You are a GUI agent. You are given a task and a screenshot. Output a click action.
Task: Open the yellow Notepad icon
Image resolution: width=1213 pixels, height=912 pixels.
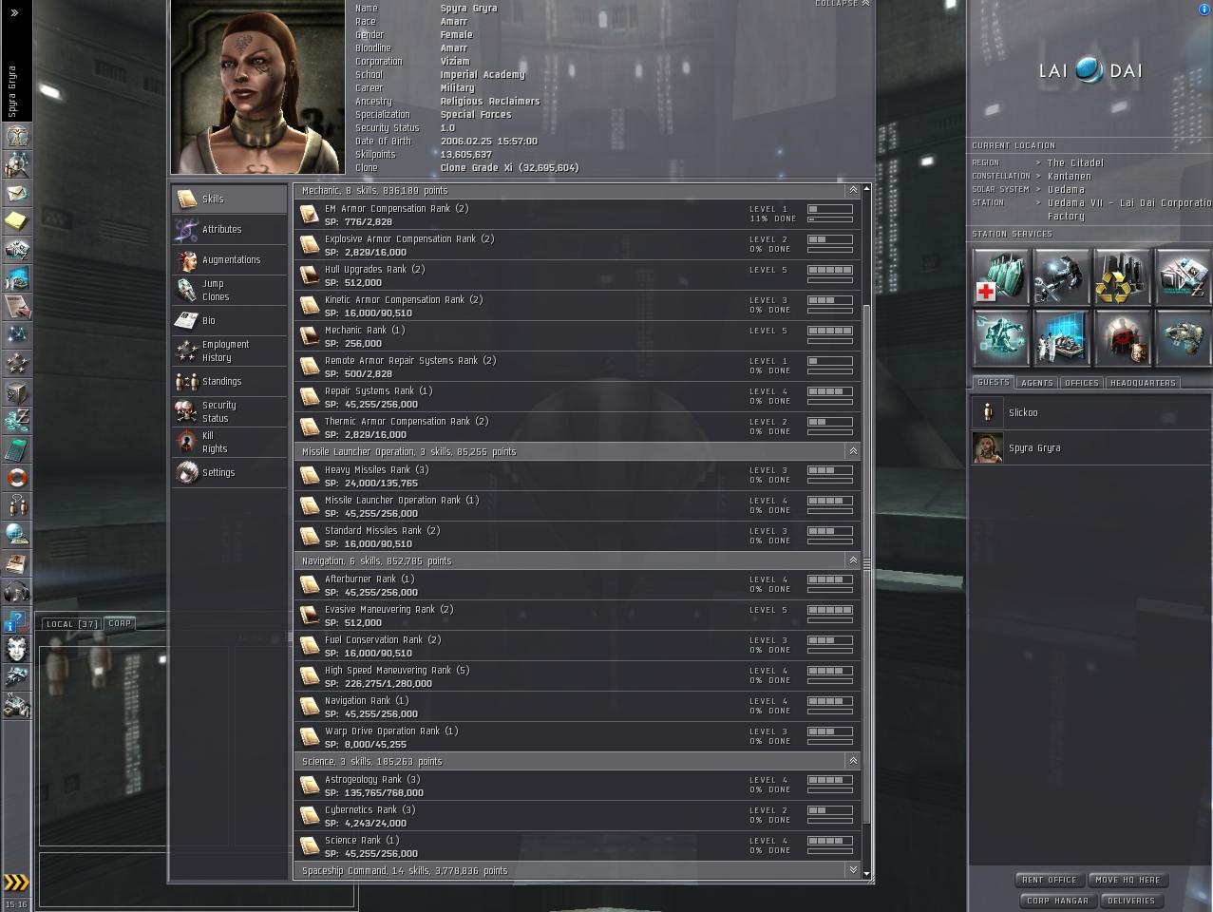[x=17, y=221]
